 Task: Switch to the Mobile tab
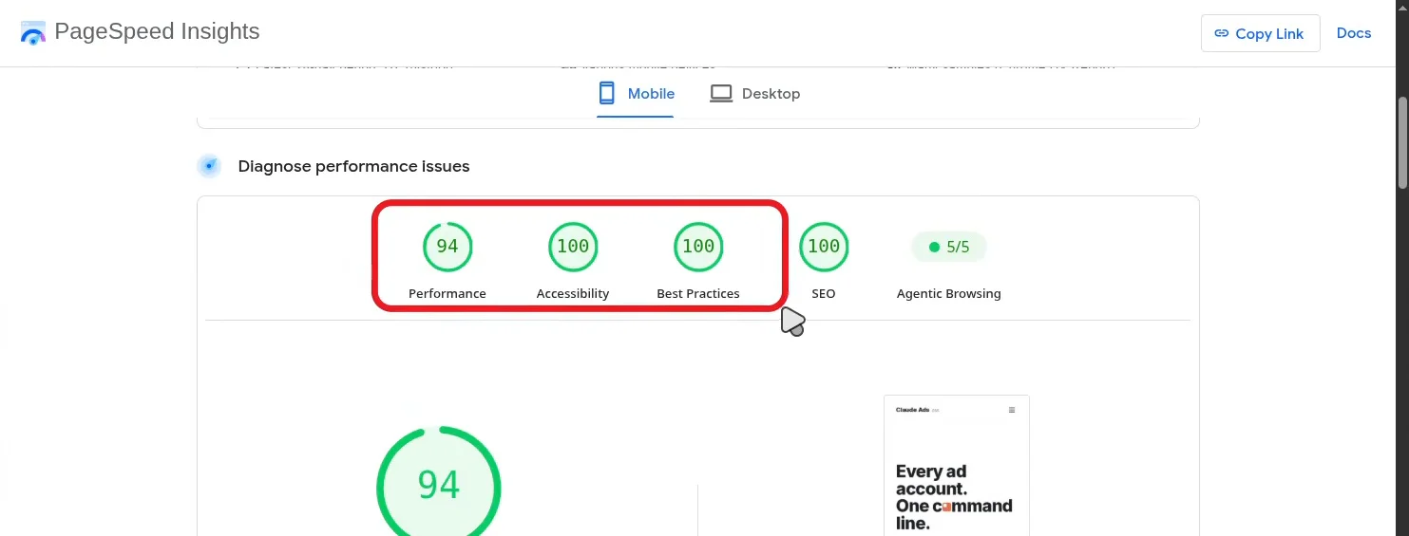[x=636, y=94]
